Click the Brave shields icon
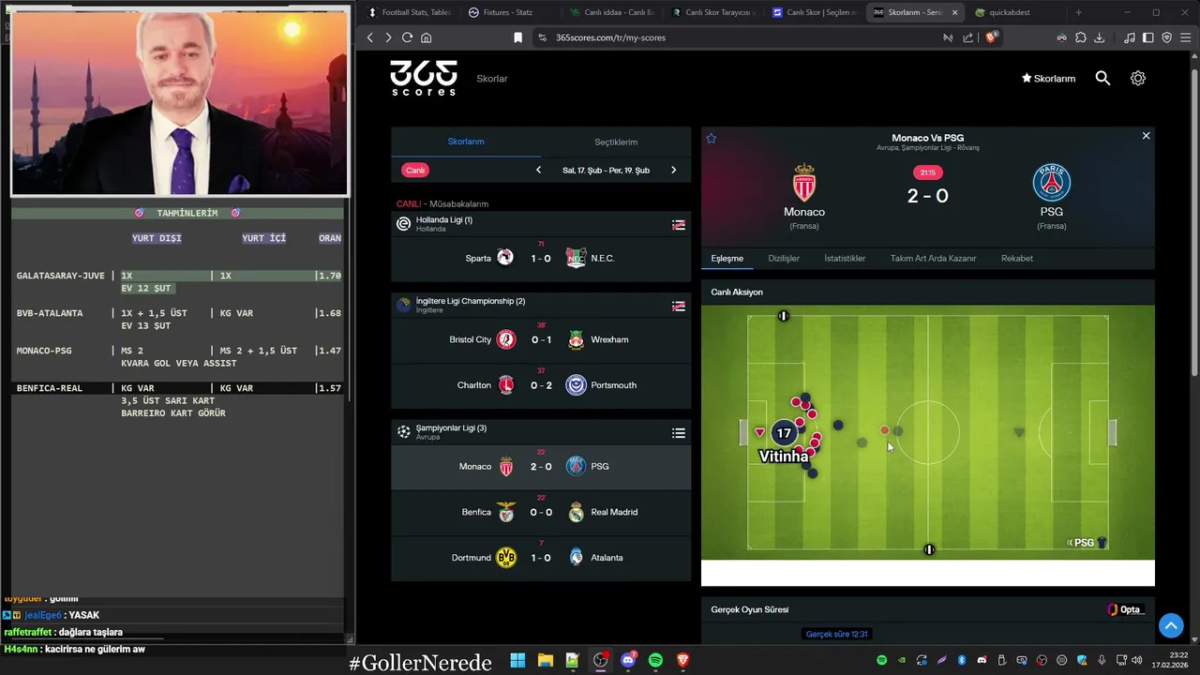1200x675 pixels. (x=992, y=37)
